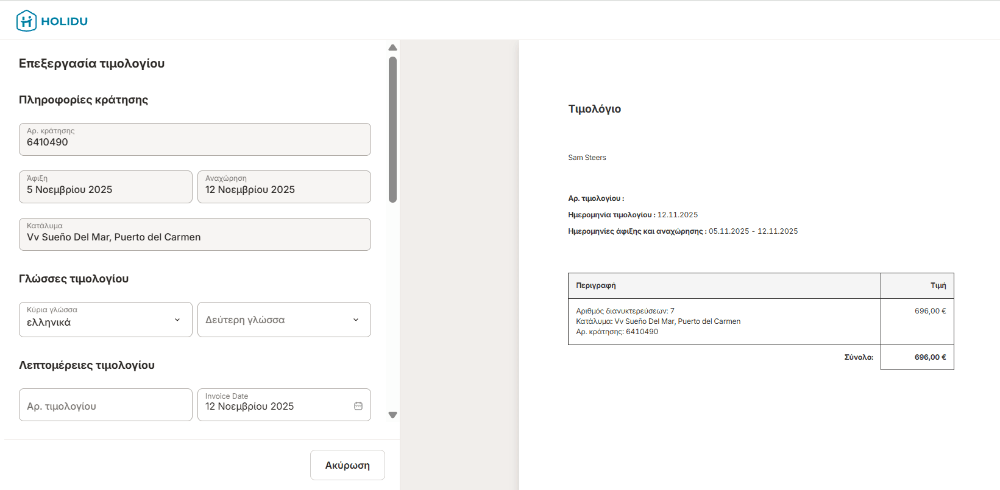Click the Περιγραφή column header in preview table
Screen dimensions: 1000x490
(596, 285)
